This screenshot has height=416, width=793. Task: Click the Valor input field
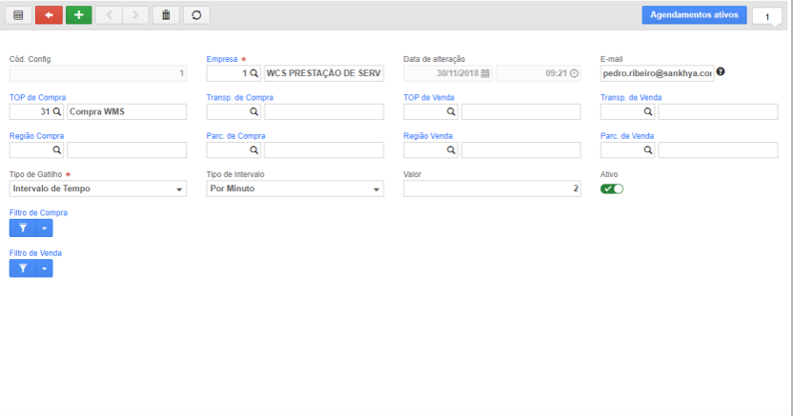coord(492,188)
